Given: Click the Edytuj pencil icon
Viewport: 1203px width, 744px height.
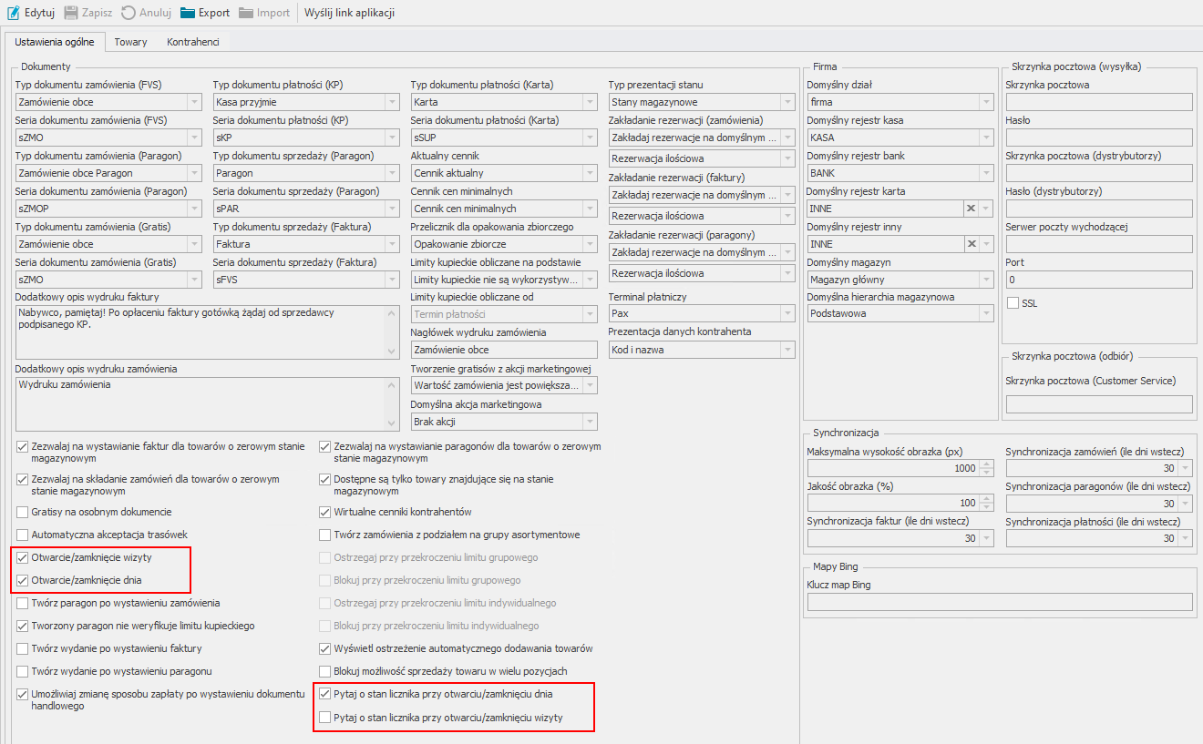Looking at the screenshot, I should pos(14,13).
